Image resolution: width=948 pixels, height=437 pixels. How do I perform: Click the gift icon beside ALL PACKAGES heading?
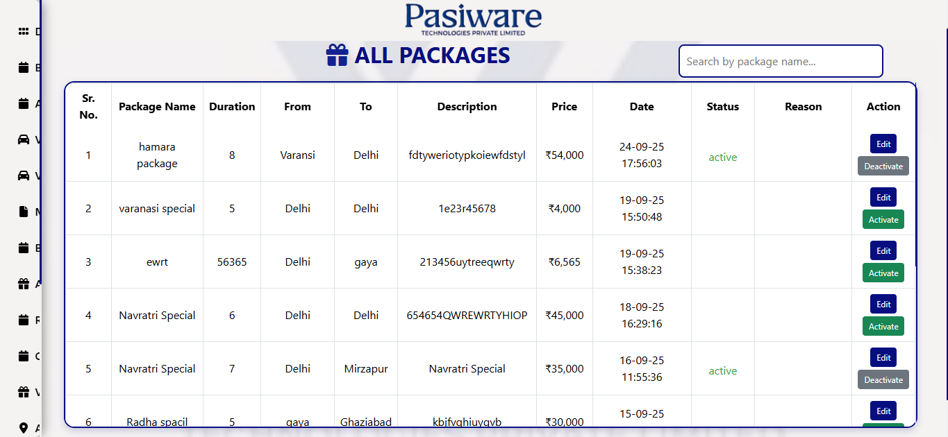click(x=337, y=55)
